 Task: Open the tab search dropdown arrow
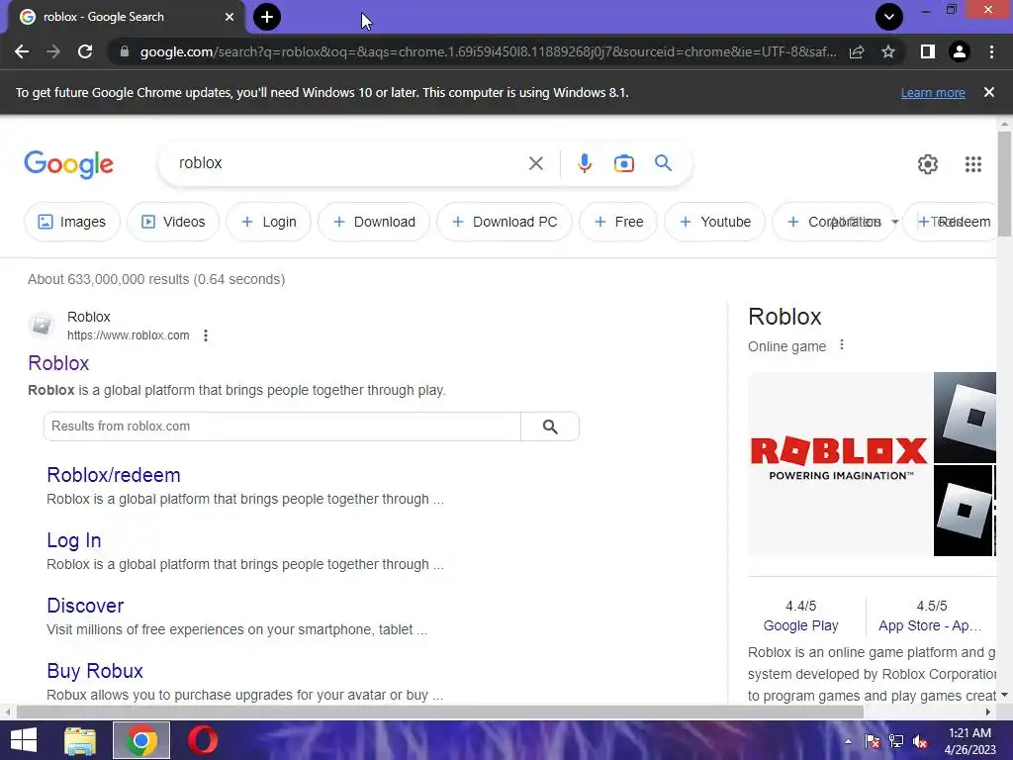(x=889, y=17)
